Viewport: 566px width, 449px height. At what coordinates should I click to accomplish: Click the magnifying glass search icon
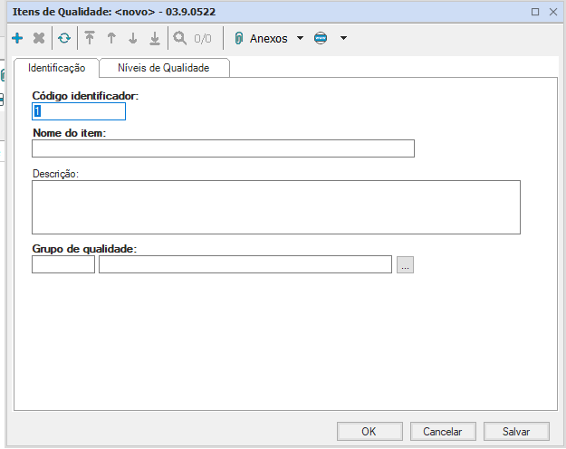pos(180,39)
